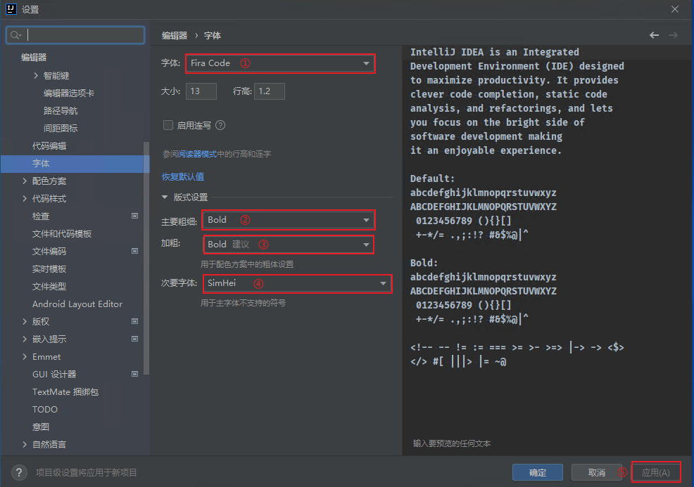This screenshot has width=694, height=487.
Task: Click the project-level icon next to 版权
Action: [x=135, y=321]
